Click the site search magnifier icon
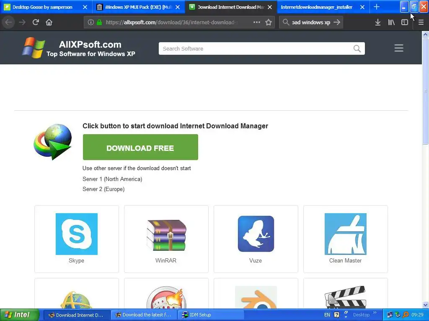This screenshot has height=321, width=429. coord(357,48)
